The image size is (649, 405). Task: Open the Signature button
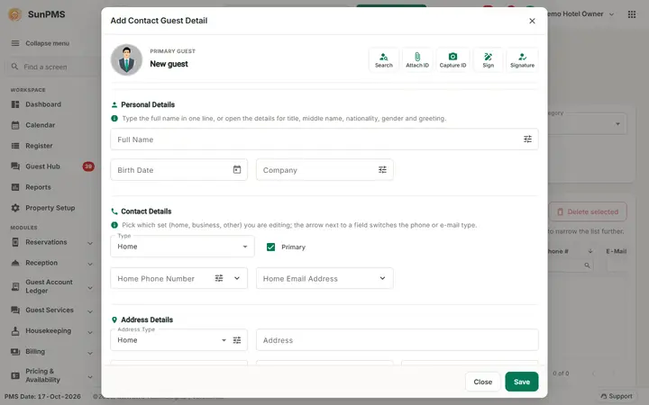[x=522, y=60]
